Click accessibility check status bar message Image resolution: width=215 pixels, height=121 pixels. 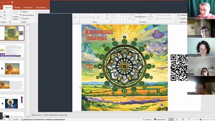(43, 120)
